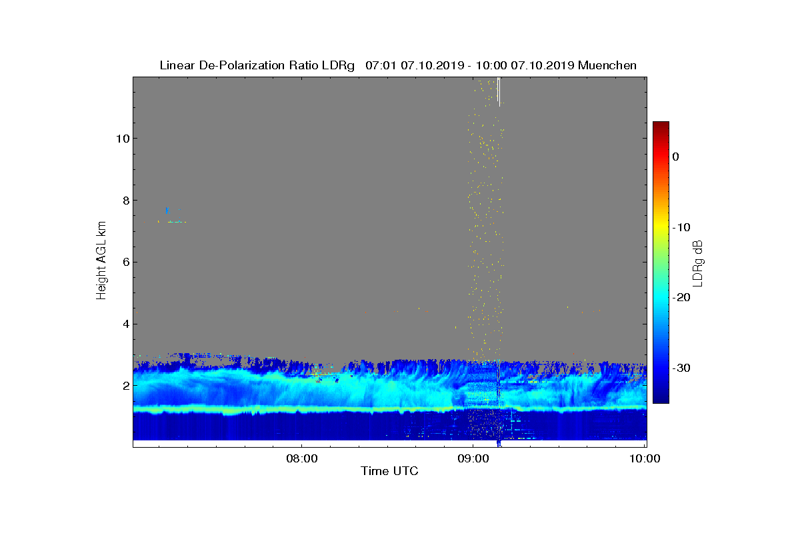
Task: Click the "10:00" time tick label
Action: point(645,458)
